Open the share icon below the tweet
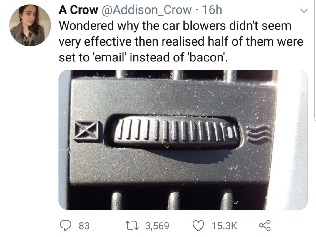Image resolution: width=316 pixels, height=237 pixels. tap(265, 225)
